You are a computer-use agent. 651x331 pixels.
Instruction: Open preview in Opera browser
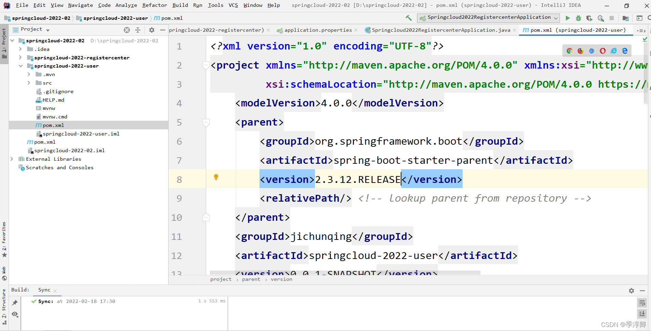tap(603, 51)
